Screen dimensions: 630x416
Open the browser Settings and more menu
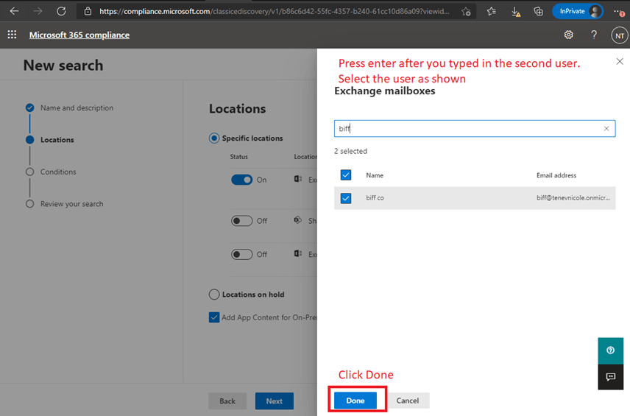619,12
